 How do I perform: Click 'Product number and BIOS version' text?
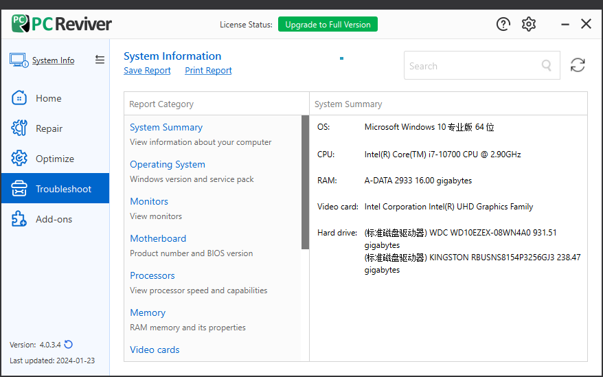tap(191, 253)
